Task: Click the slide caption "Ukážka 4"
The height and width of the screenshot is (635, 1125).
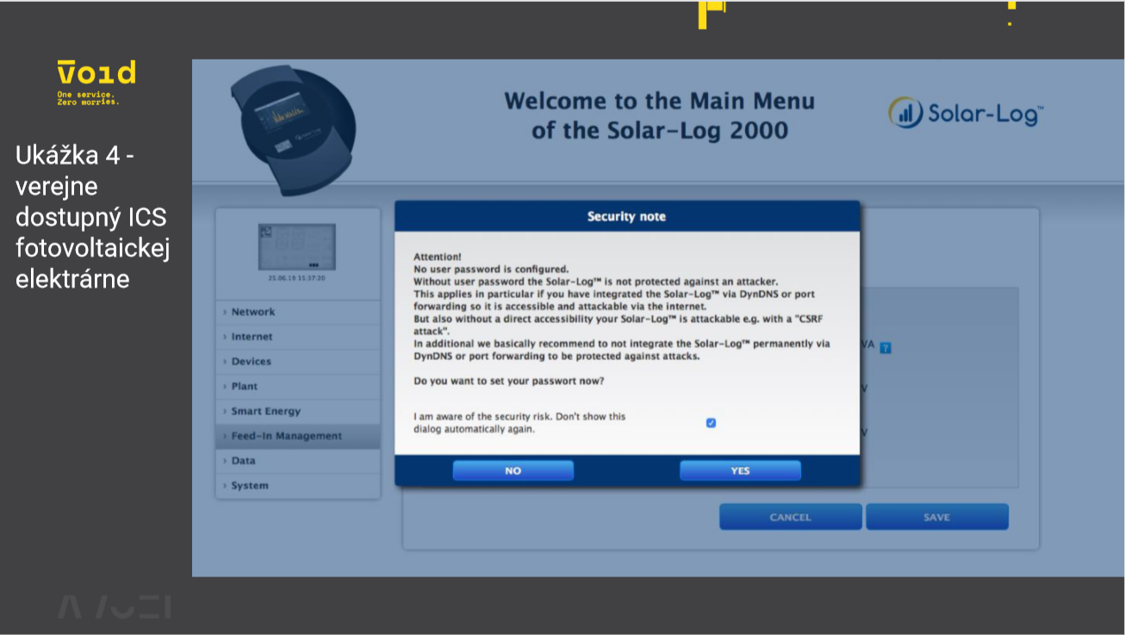Action: click(75, 156)
